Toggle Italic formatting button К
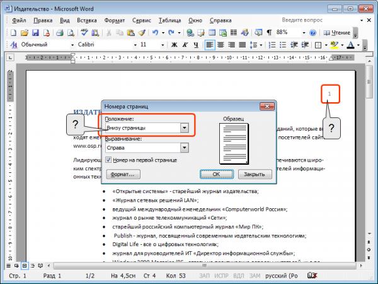The height and width of the screenshot is (284, 378). 185,45
